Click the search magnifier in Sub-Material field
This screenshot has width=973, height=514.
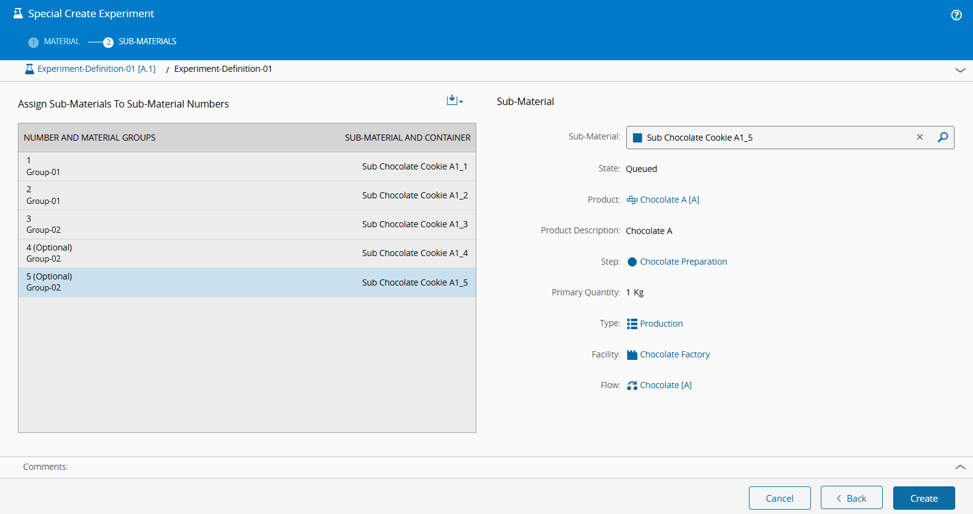942,138
